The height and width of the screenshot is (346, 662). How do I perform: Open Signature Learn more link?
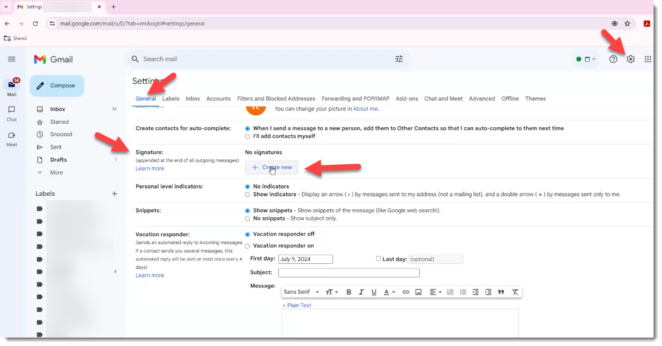150,169
